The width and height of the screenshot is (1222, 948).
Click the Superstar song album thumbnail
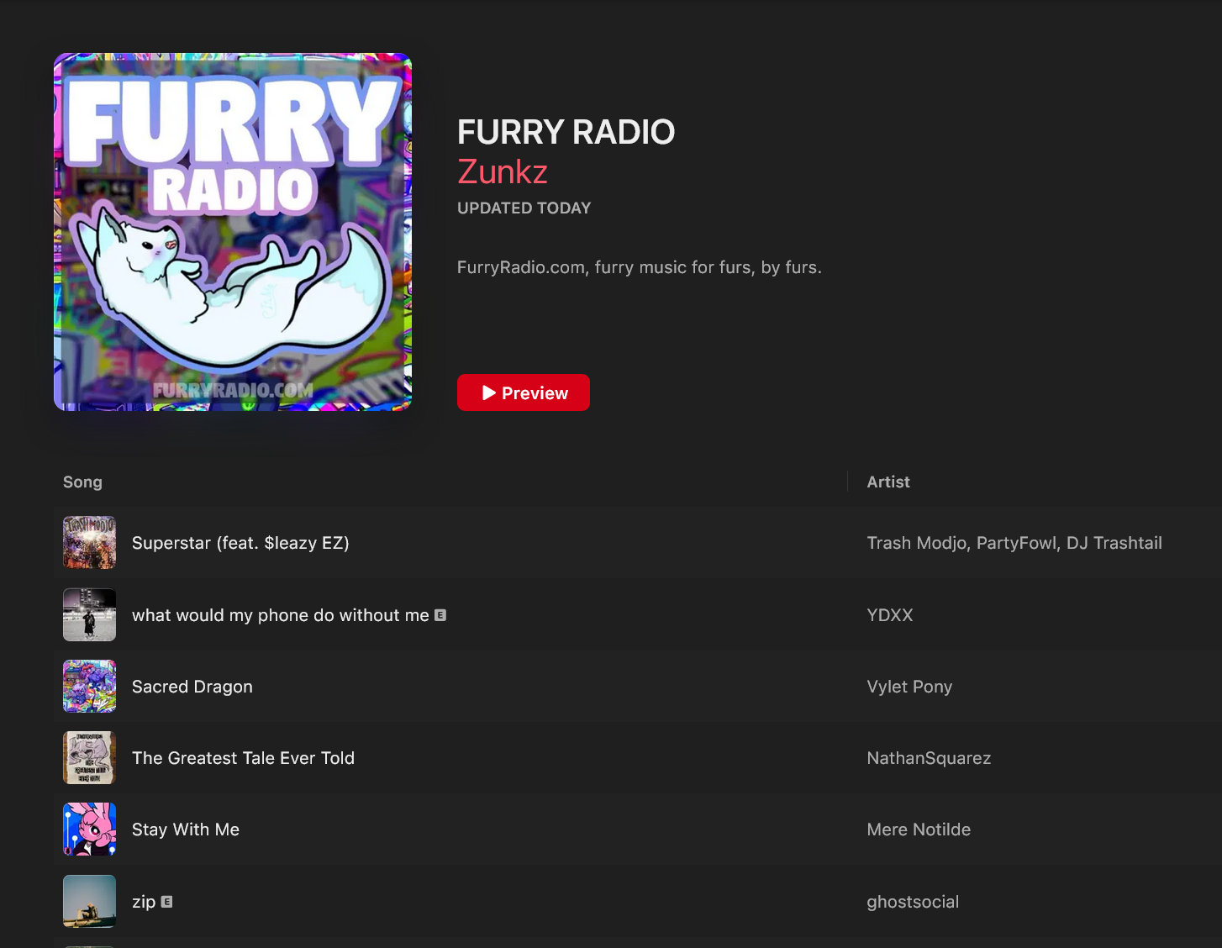coord(89,543)
